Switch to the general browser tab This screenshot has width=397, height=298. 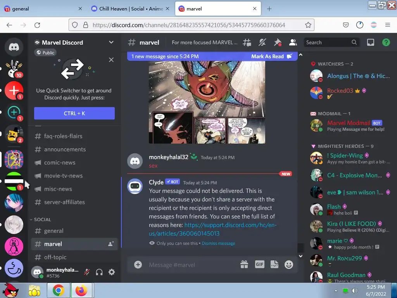click(x=43, y=9)
